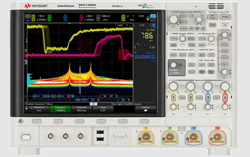Image resolution: width=250 pixels, height=157 pixels.
Task: Tap the blue channel 3 indicator on screen
Action: click(x=65, y=18)
